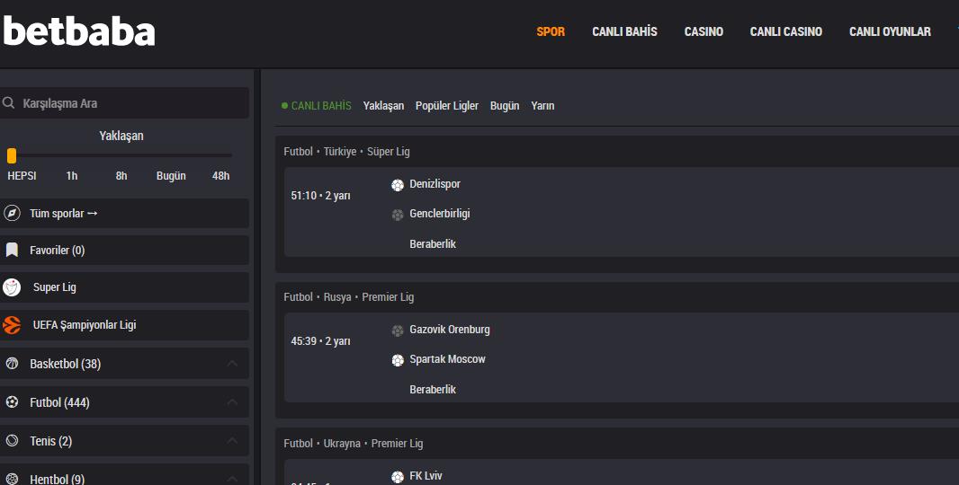Click the Spartak Moscow team name
959x485 pixels.
[447, 359]
